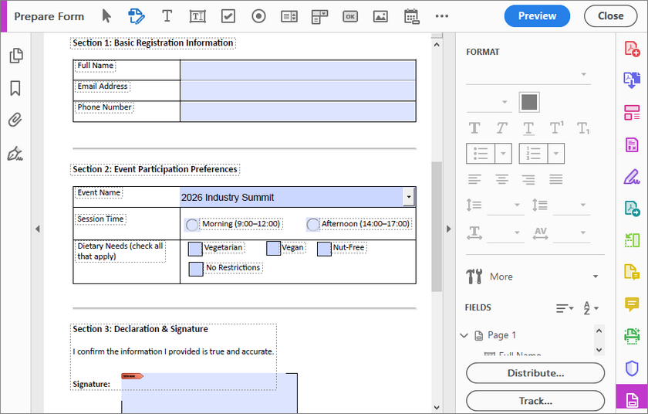648x414 pixels.
Task: Align text right
Action: pos(528,179)
